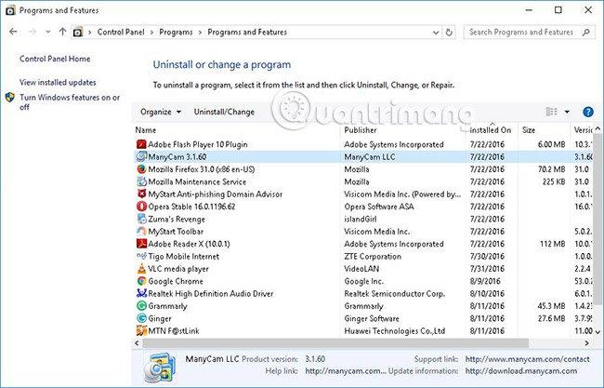
Task: Click the Adobe Reader X icon
Action: [141, 244]
